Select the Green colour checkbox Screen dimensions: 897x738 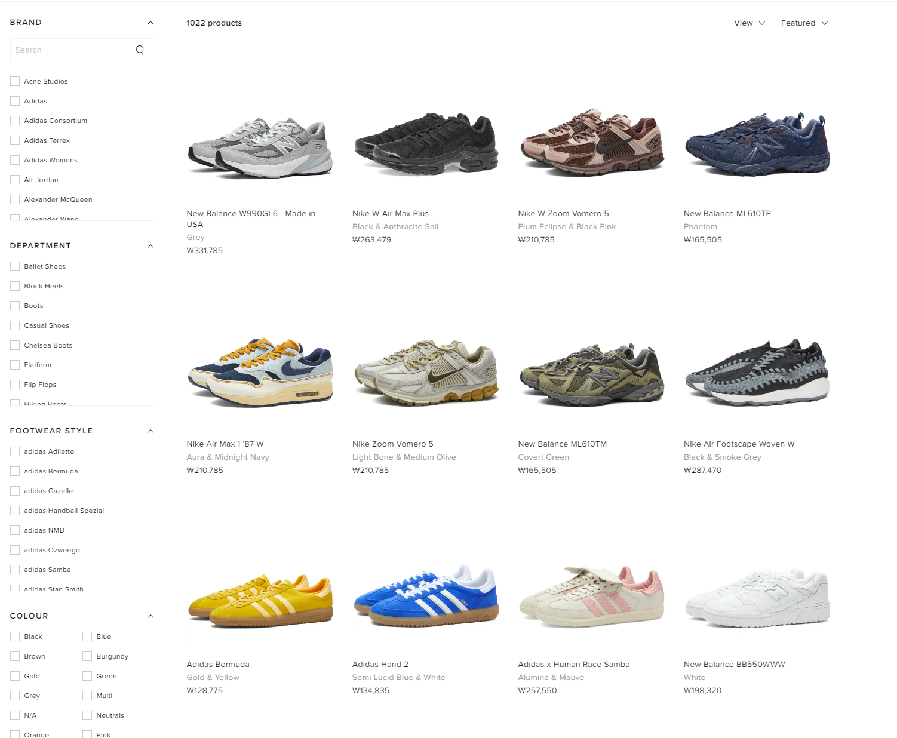(x=87, y=676)
